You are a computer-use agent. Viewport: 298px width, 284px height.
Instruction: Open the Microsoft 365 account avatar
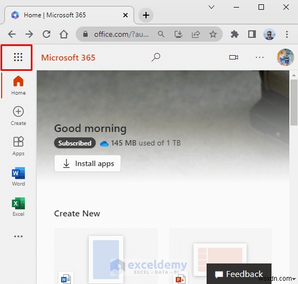tap(285, 57)
